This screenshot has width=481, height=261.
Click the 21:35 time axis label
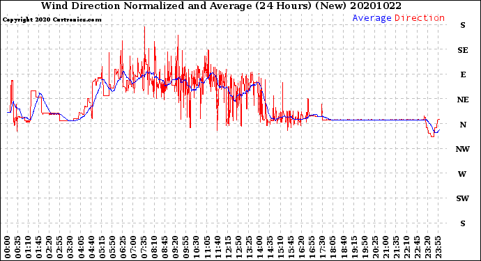coord(396,247)
